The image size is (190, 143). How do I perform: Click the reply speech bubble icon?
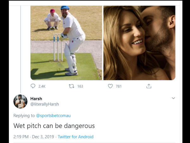coord(33,86)
